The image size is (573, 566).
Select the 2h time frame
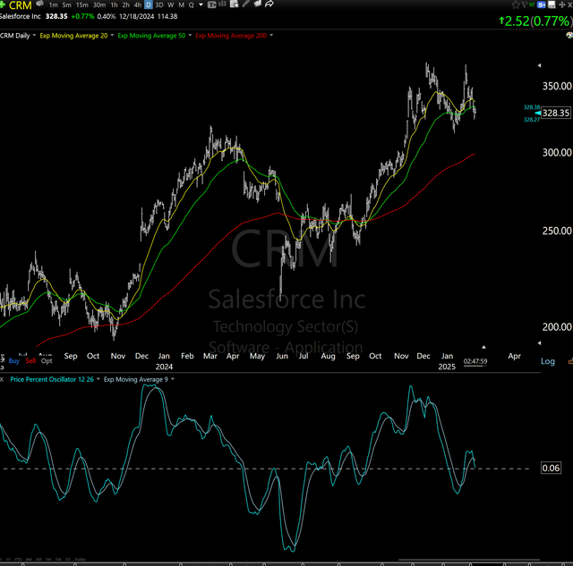coord(125,4)
